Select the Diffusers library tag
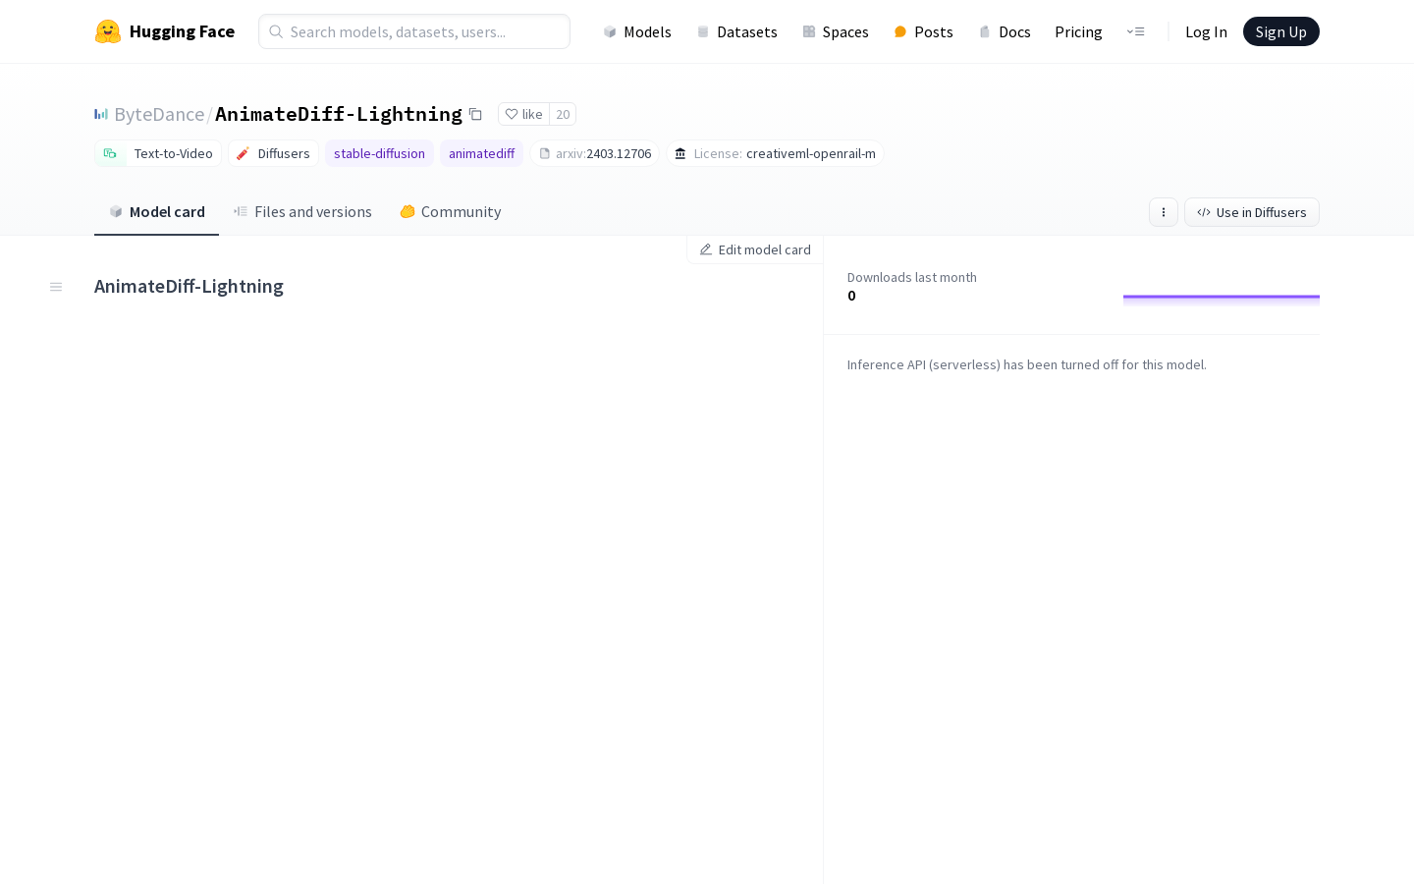Screen dimensions: 1414x884 tap(273, 153)
